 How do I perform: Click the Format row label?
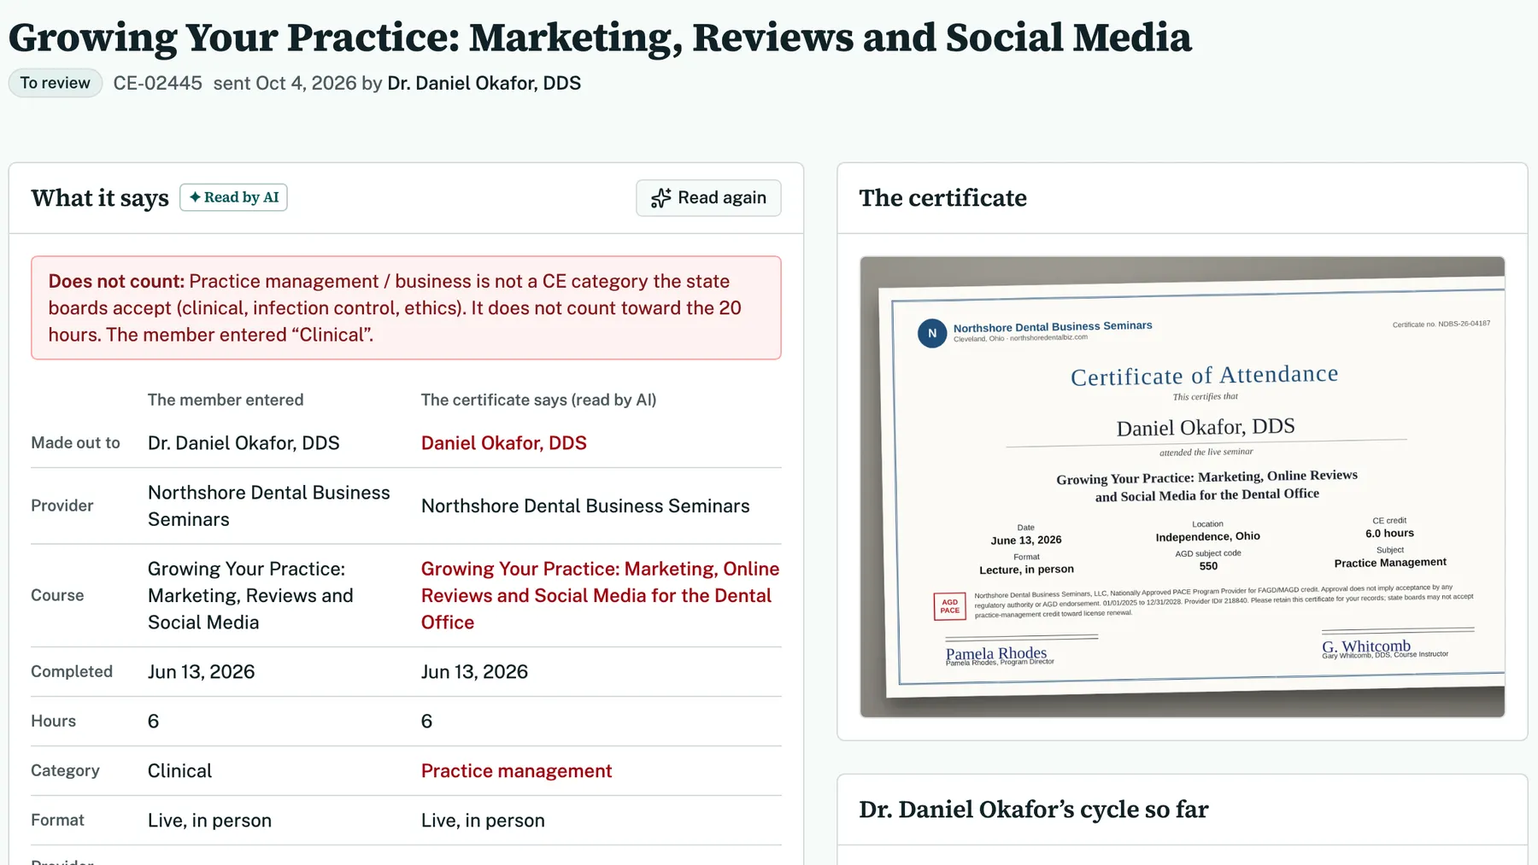[58, 821]
